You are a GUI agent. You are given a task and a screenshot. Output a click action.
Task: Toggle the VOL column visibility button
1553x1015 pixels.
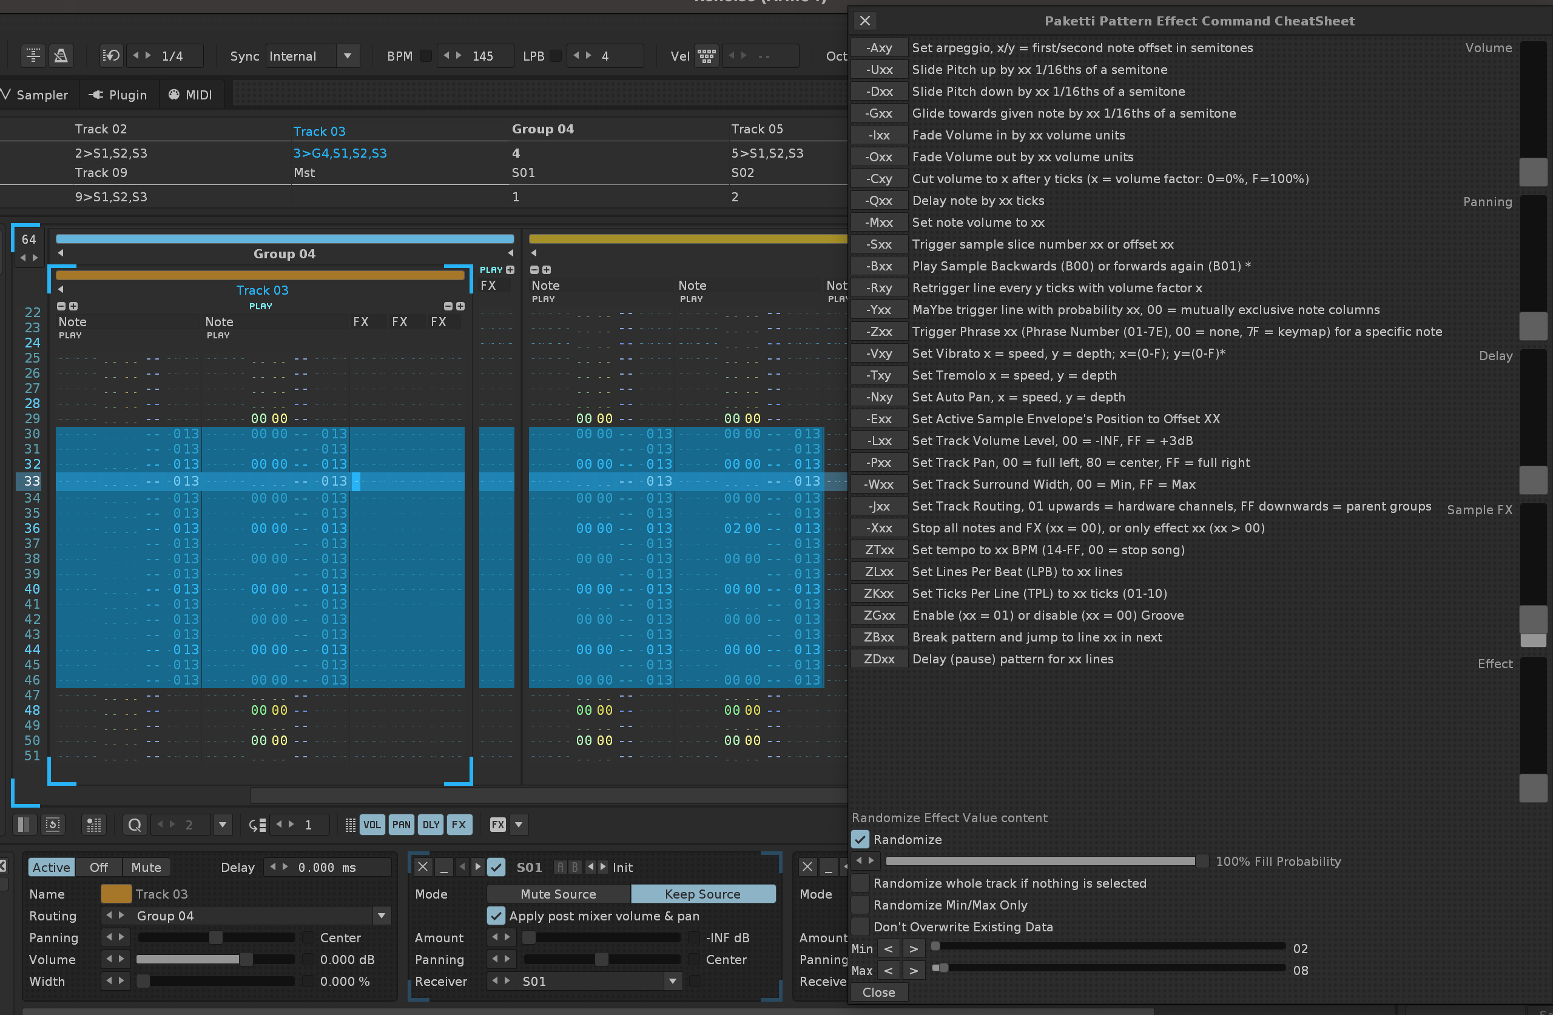click(x=372, y=825)
